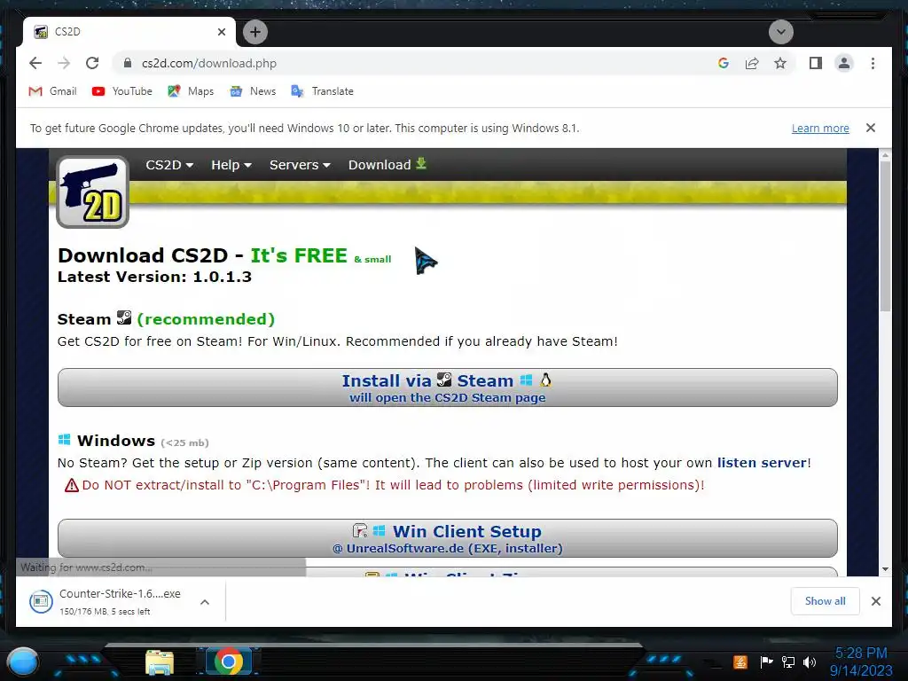Bookmark this page with star icon
Screen dimensions: 908x681
point(780,63)
